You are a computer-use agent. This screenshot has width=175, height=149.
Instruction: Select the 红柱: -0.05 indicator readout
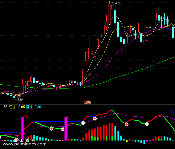[17, 107]
